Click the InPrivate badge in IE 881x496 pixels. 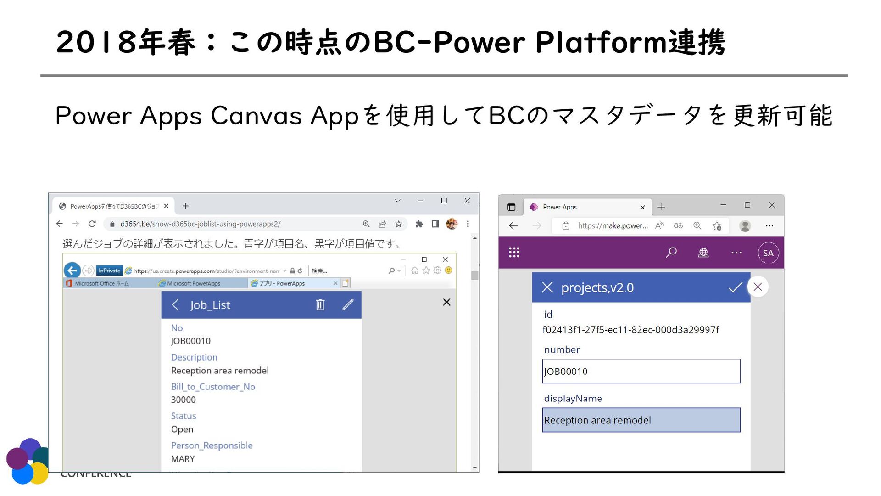click(x=109, y=271)
